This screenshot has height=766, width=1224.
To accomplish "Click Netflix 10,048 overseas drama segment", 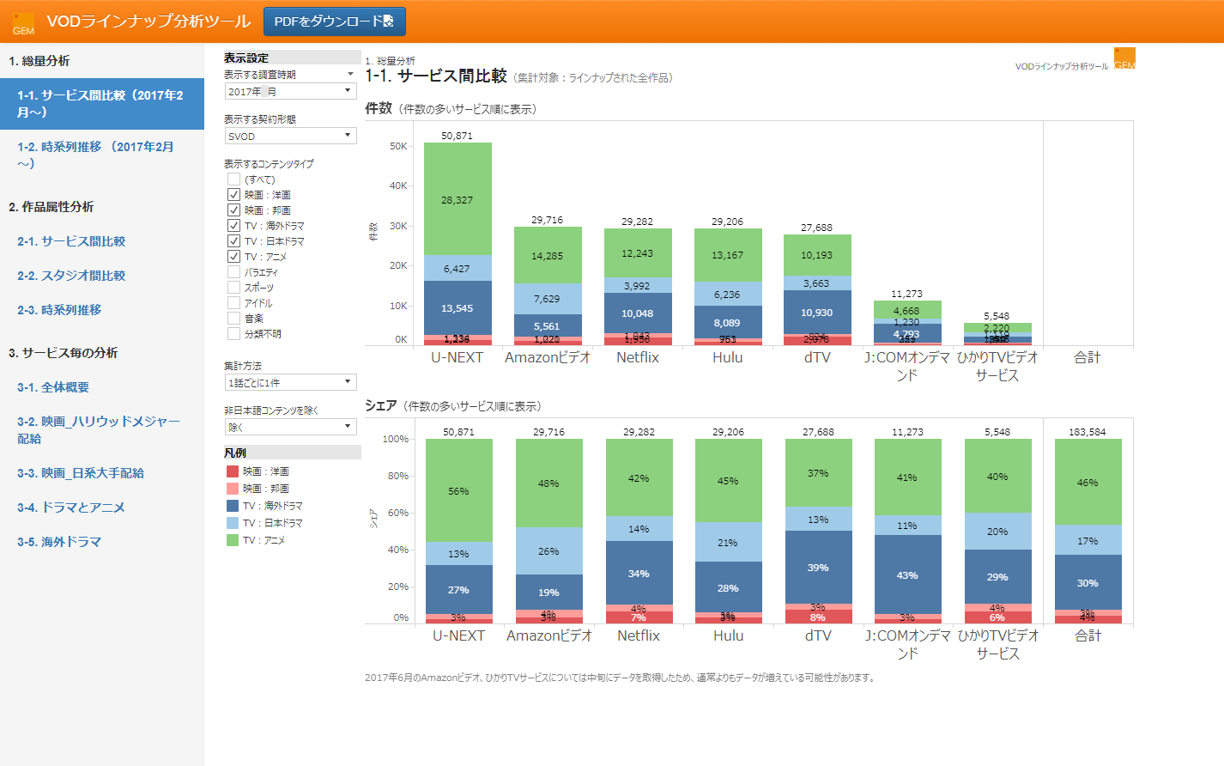I will pyautogui.click(x=638, y=313).
